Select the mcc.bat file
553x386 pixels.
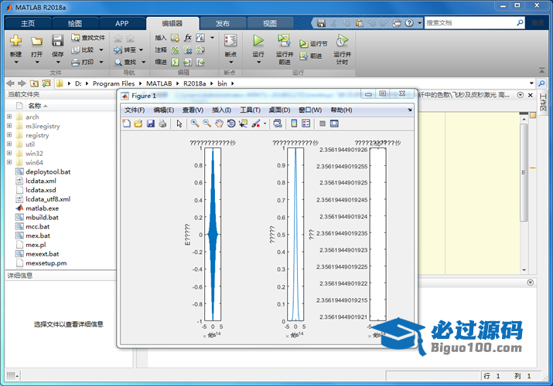(x=37, y=227)
